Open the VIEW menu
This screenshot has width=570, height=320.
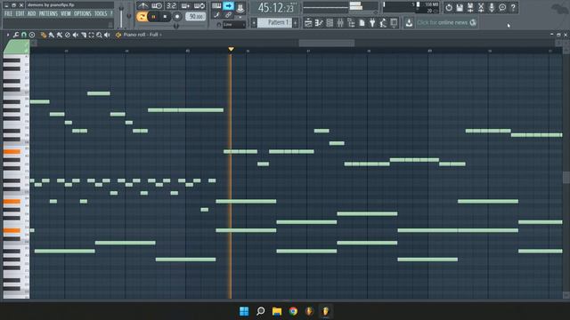[x=66, y=14]
